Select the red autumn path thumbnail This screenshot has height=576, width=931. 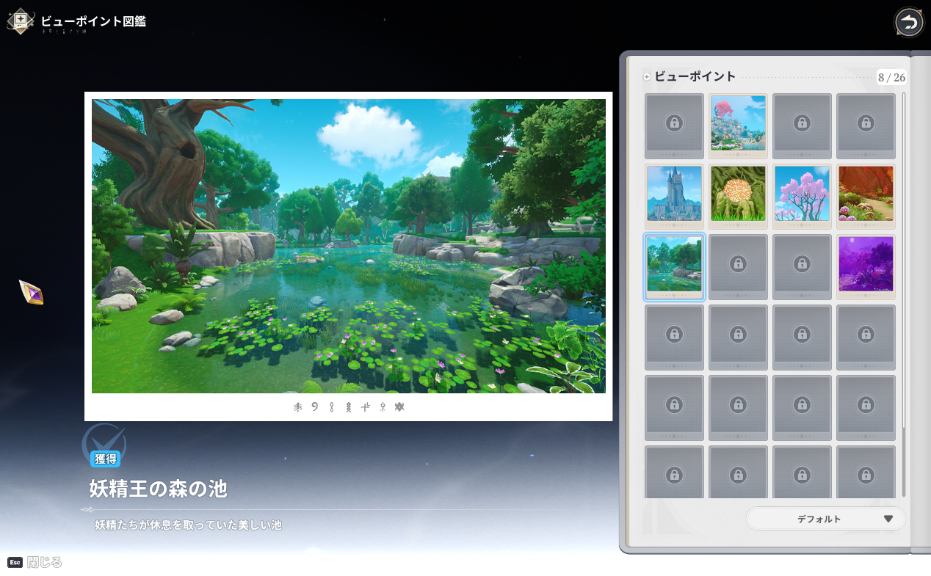[866, 194]
